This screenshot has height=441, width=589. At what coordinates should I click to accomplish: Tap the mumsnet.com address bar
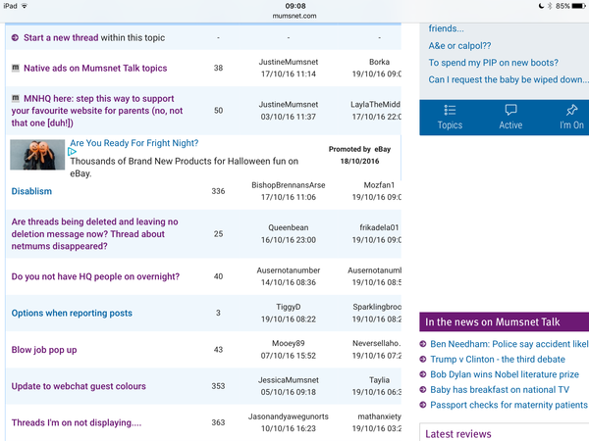[x=294, y=16]
